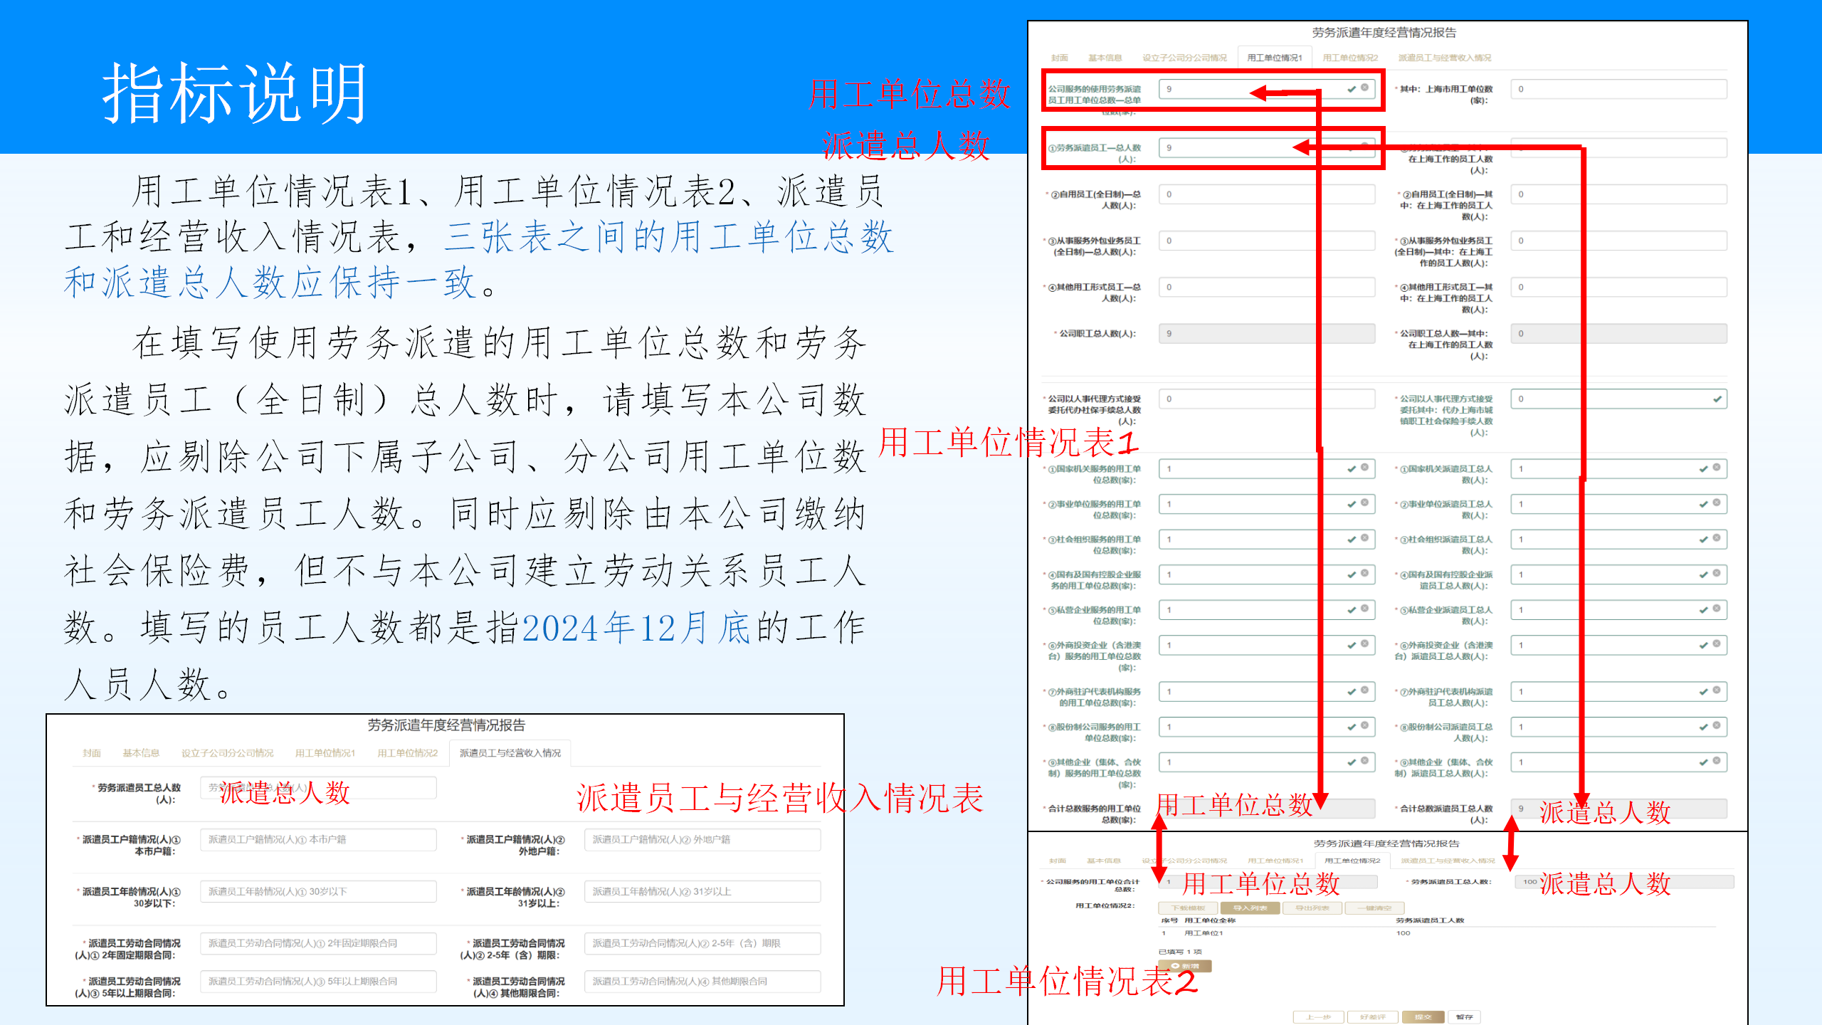The image size is (1822, 1025).
Task: Click clear icon in 私营企业服务的用工单位 field
Action: click(x=1364, y=609)
